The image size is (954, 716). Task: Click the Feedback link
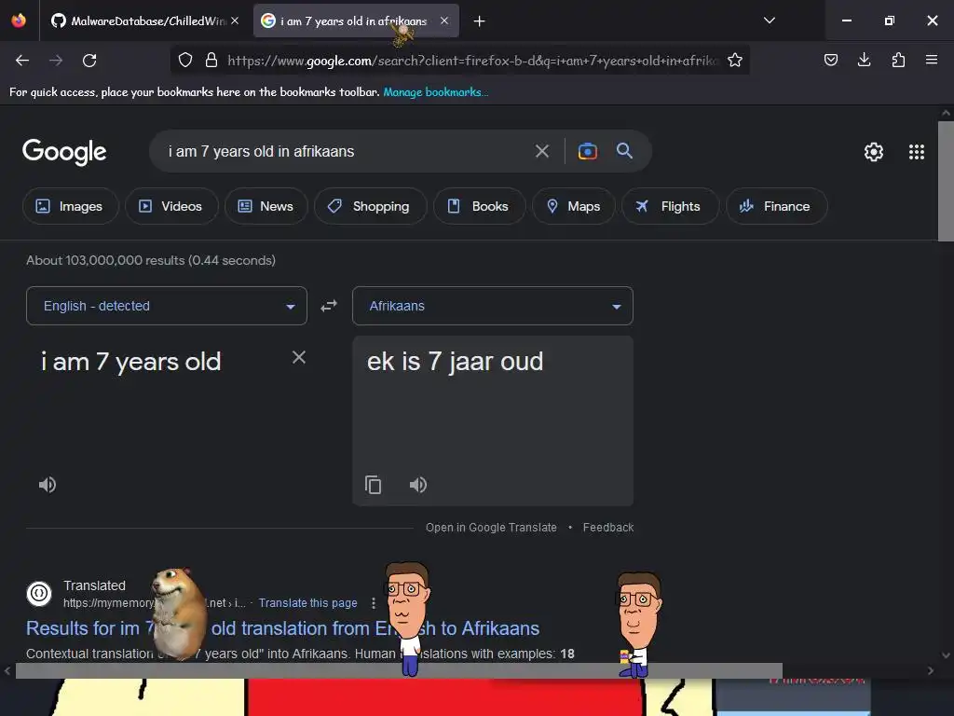point(608,528)
